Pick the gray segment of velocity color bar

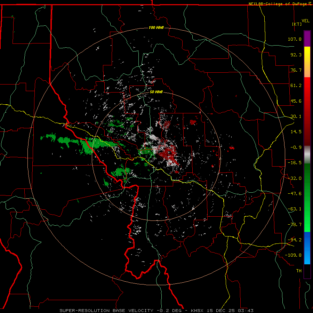click(x=307, y=155)
